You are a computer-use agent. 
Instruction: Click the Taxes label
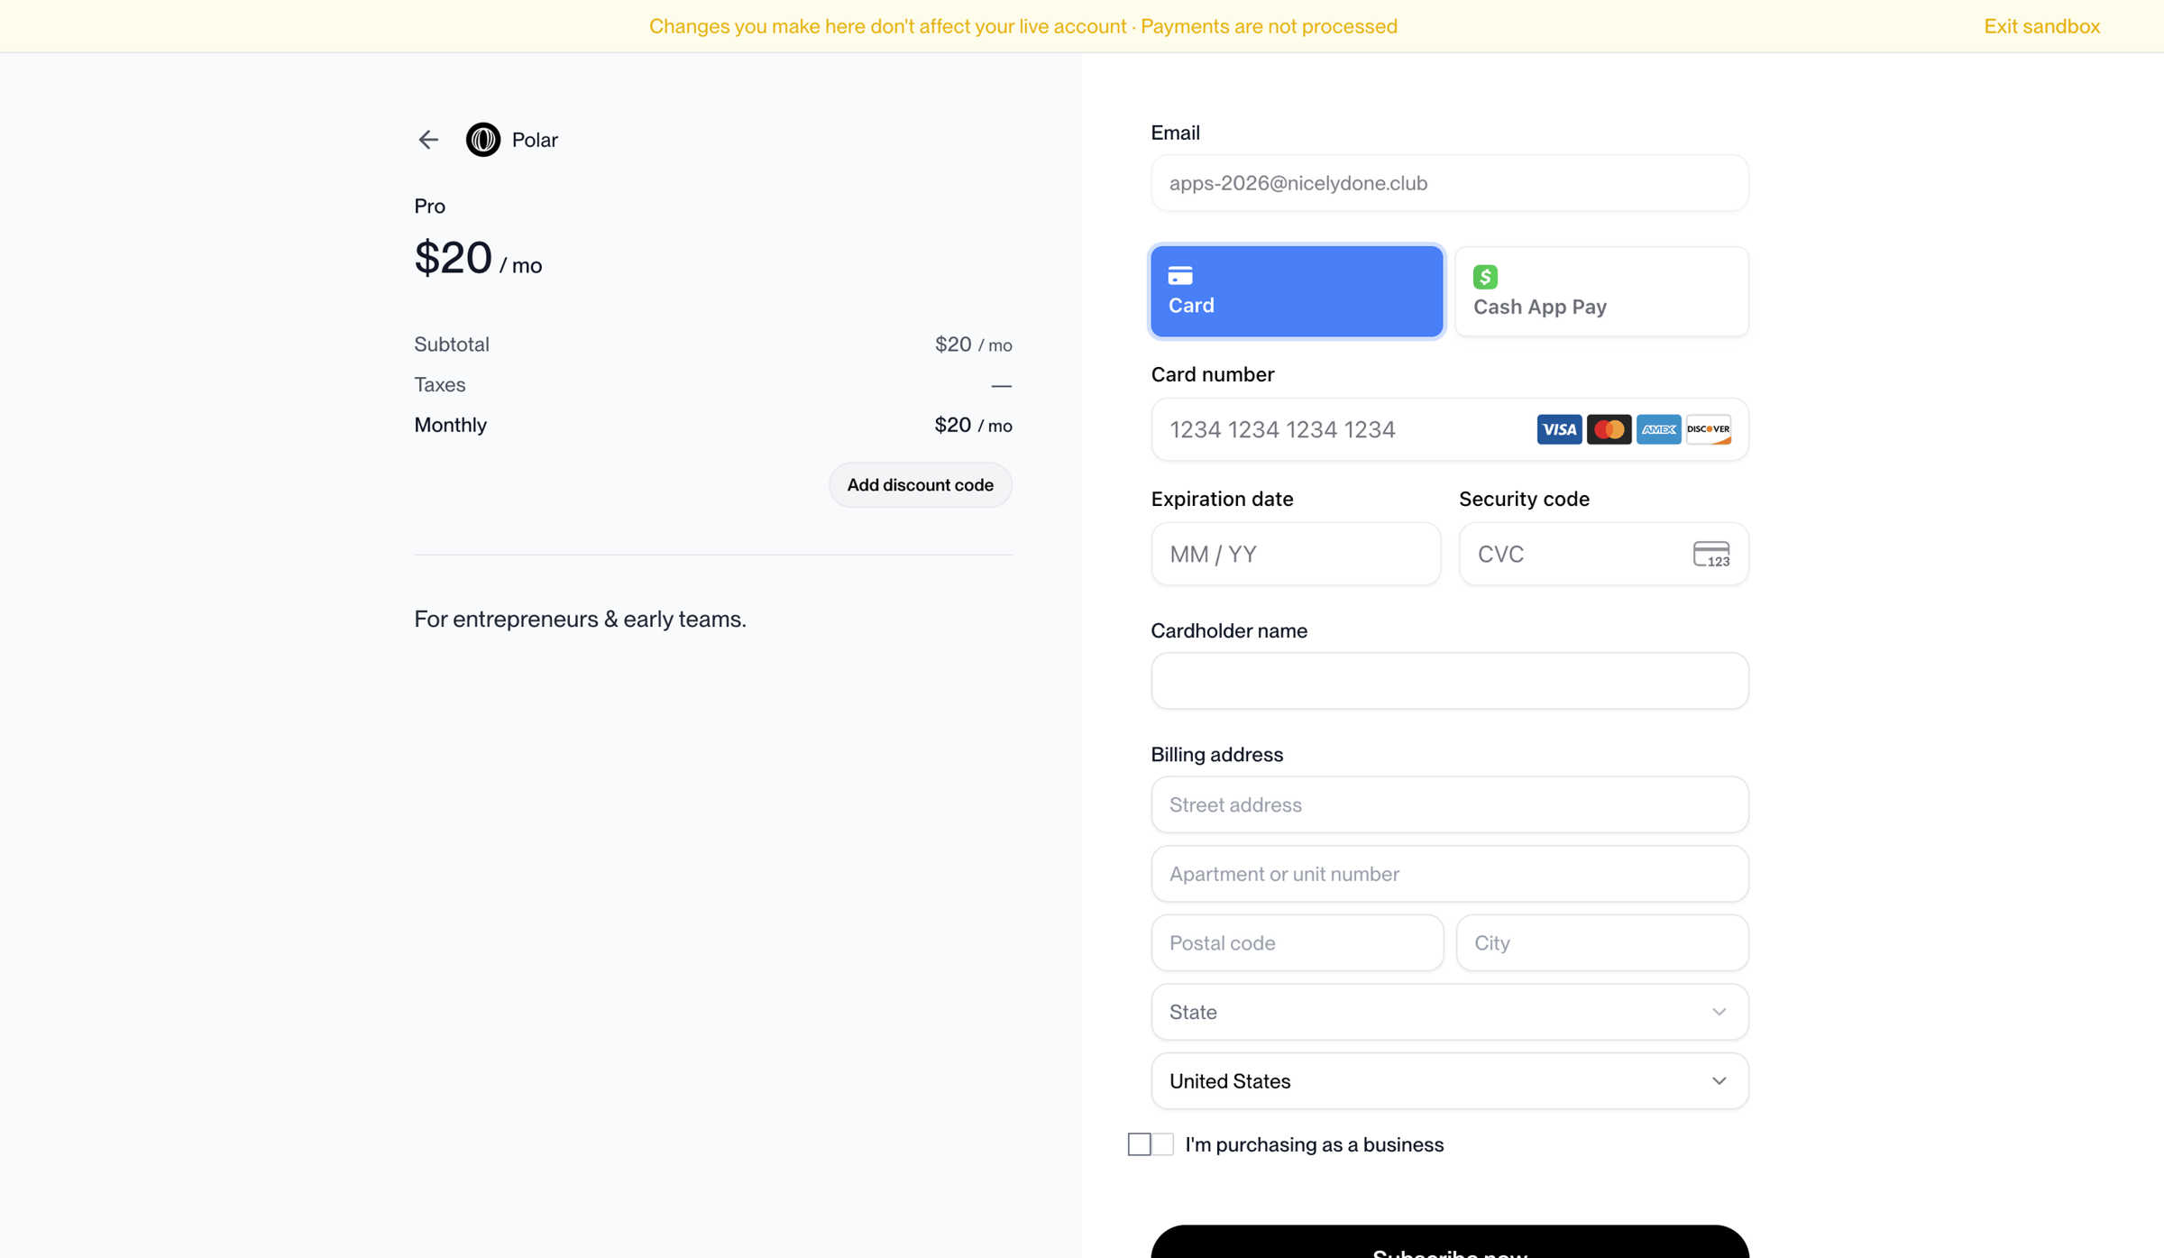click(x=440, y=385)
